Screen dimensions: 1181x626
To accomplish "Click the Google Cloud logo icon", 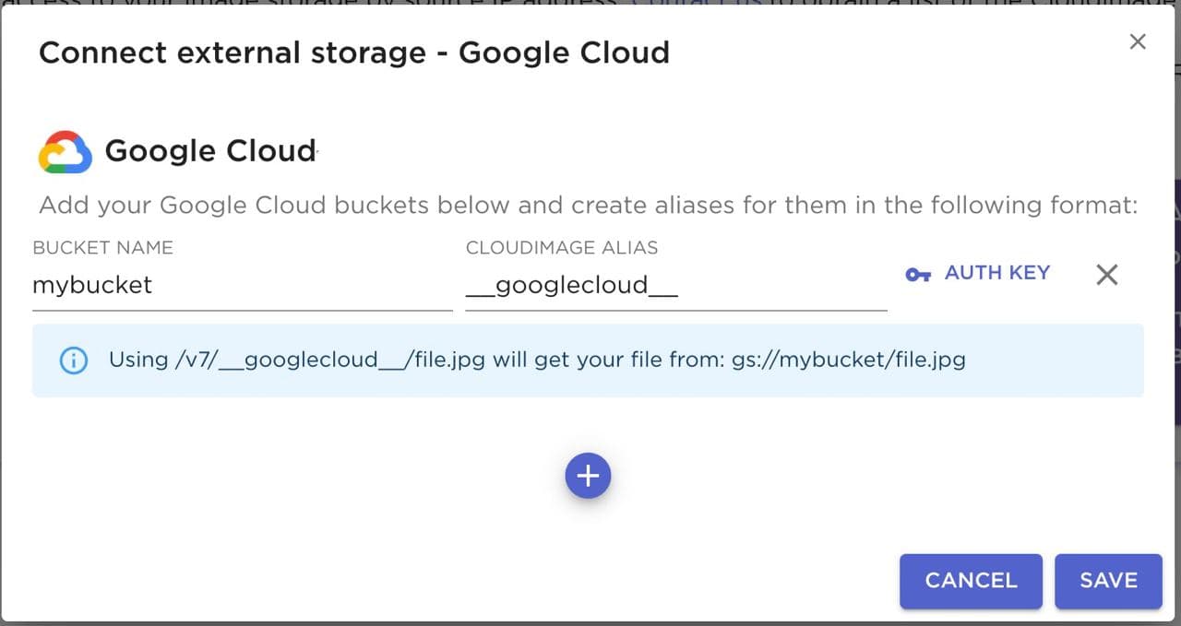I will click(x=65, y=152).
